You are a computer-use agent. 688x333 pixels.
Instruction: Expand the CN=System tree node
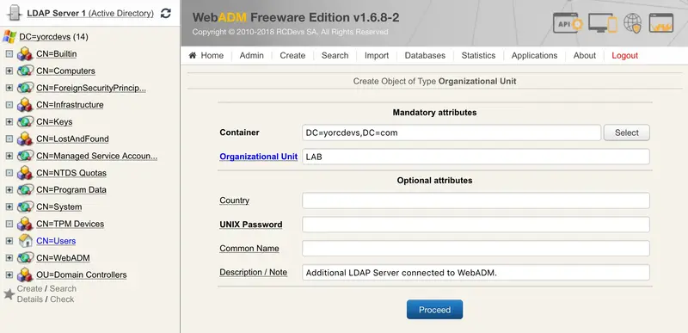tap(9, 207)
